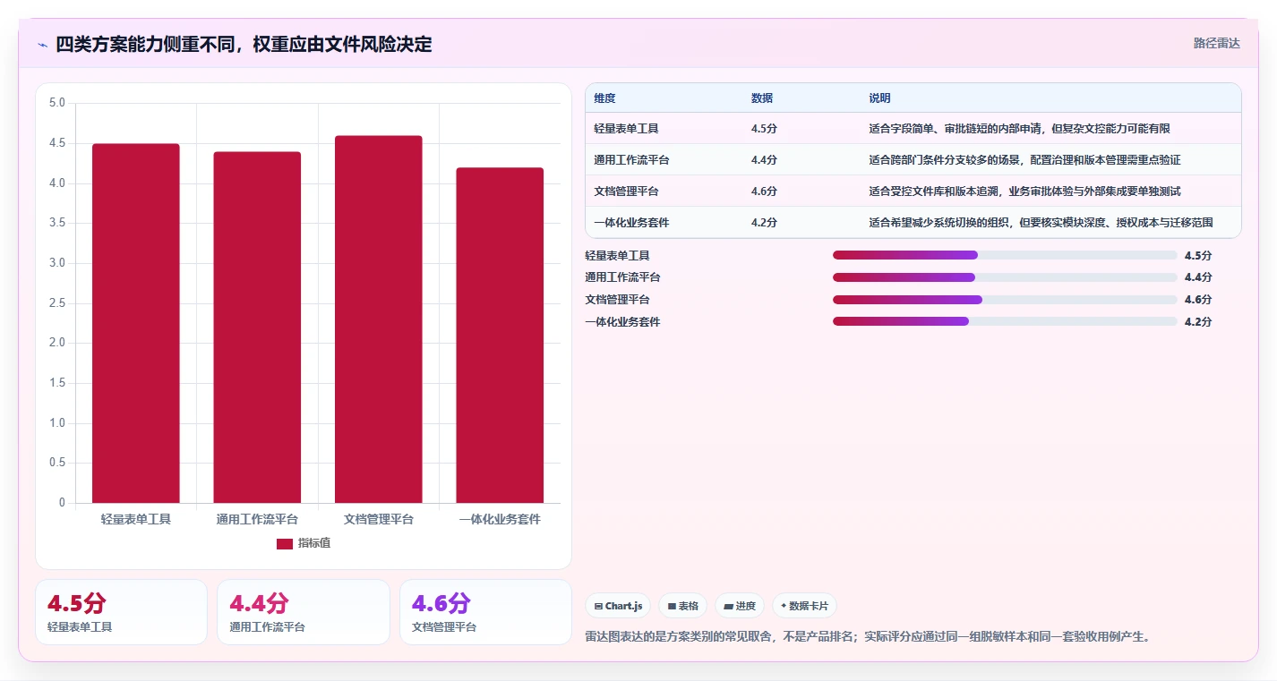Click the 4.6分 value in the table
The image size is (1277, 681).
764,192
